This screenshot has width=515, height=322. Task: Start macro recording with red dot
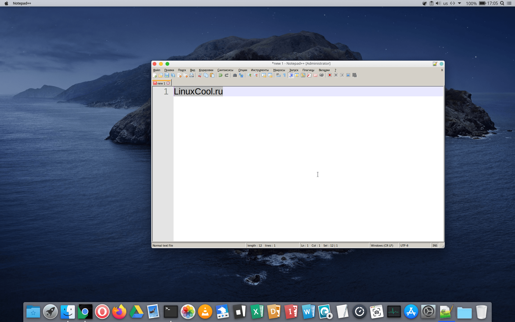click(330, 75)
